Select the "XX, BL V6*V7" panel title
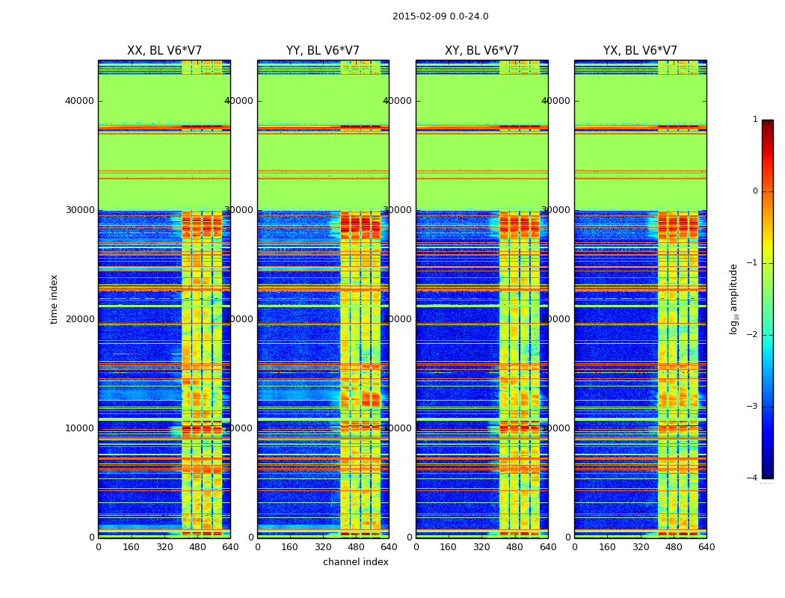 point(164,51)
